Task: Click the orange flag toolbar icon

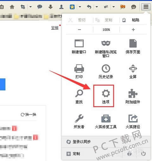Action: (x=123, y=7)
